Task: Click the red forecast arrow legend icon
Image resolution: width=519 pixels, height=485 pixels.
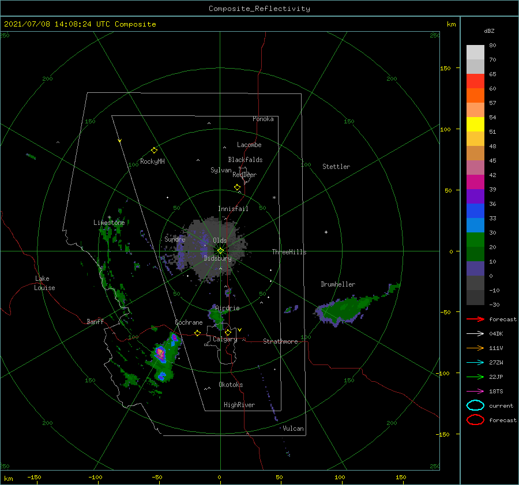Action: [x=475, y=319]
